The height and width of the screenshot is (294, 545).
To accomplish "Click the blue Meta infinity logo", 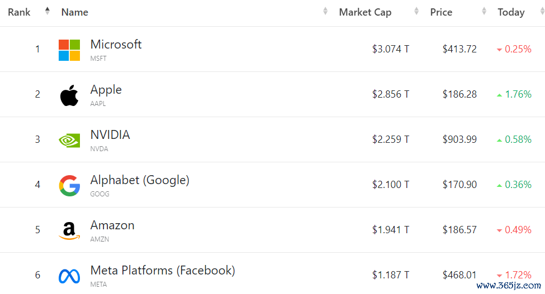I will point(69,276).
